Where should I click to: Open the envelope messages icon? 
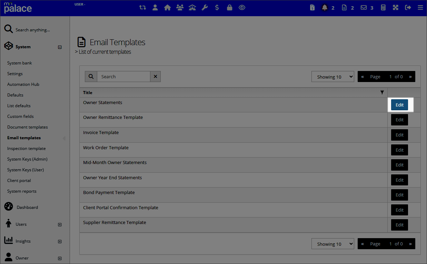tap(364, 8)
